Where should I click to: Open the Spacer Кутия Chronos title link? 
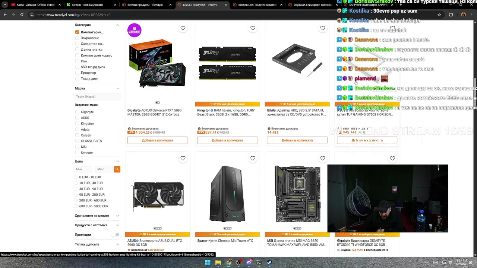(225, 240)
